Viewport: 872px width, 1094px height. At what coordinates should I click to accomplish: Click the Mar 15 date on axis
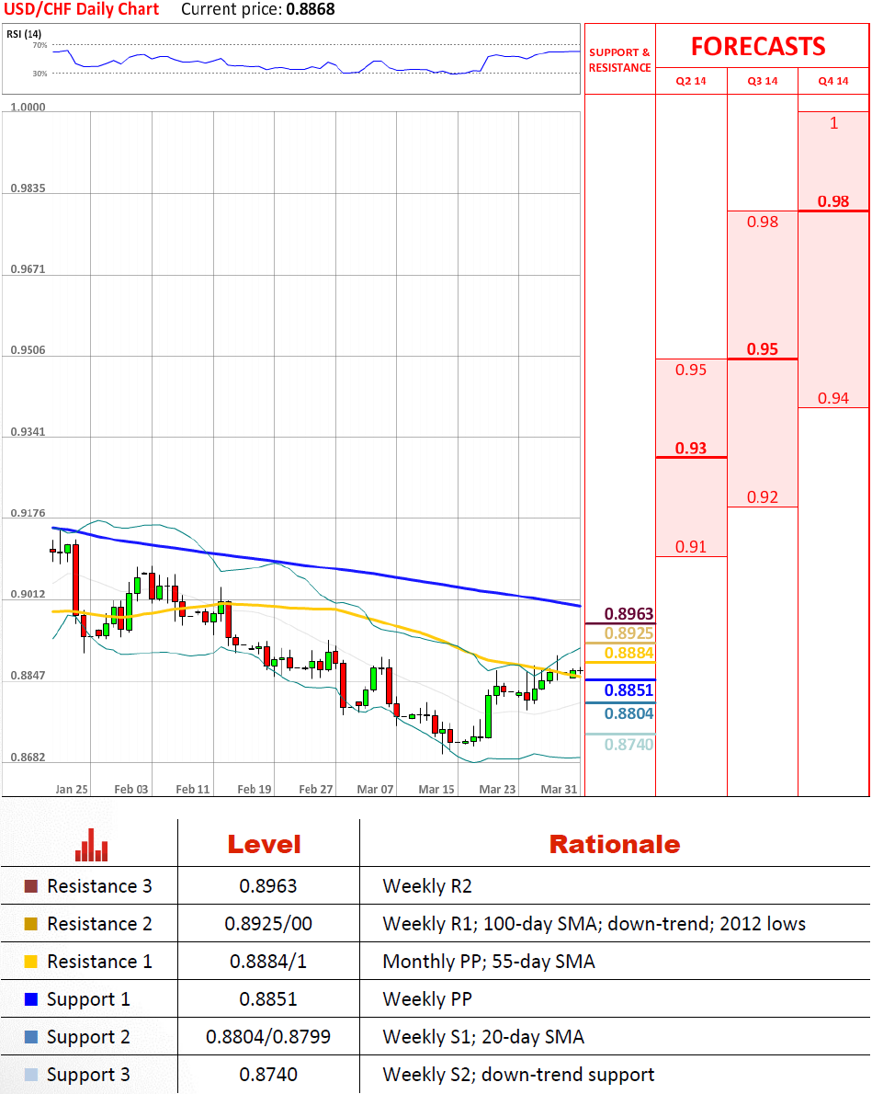pyautogui.click(x=436, y=789)
